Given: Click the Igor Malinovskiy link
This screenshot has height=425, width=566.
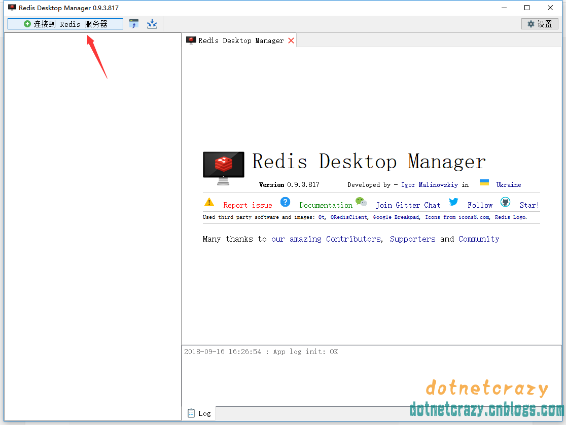Looking at the screenshot, I should [x=429, y=184].
